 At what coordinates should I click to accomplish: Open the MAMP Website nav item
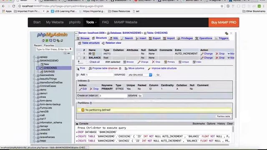126,22
